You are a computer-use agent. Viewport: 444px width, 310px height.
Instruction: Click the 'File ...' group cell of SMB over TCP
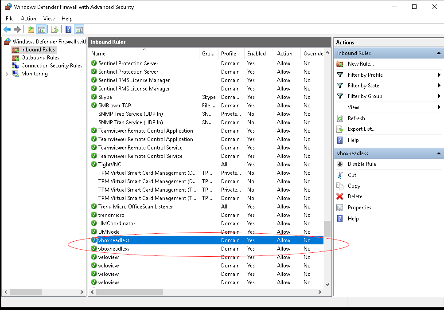coord(209,106)
